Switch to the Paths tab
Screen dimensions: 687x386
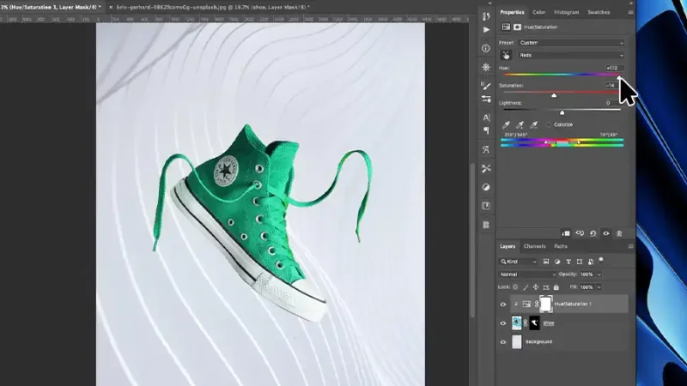561,246
